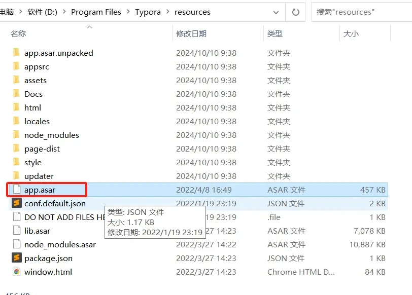Click the node_modules.asar file icon
Image resolution: width=412 pixels, height=295 pixels.
pyautogui.click(x=17, y=244)
